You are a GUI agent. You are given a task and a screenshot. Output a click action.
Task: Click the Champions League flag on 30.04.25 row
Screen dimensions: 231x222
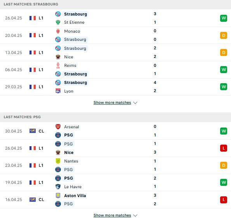tap(33, 131)
